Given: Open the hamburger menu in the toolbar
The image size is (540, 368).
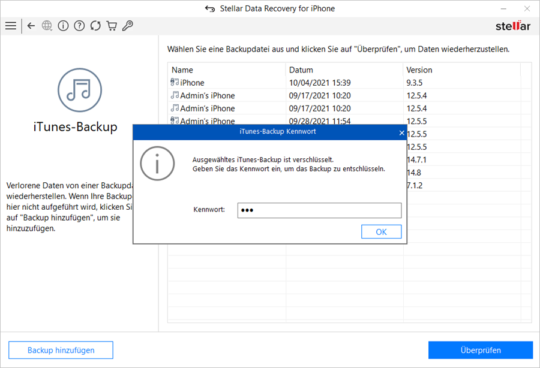Looking at the screenshot, I should (11, 26).
